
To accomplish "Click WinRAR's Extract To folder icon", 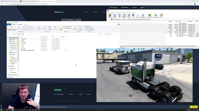I will point(115,15).
